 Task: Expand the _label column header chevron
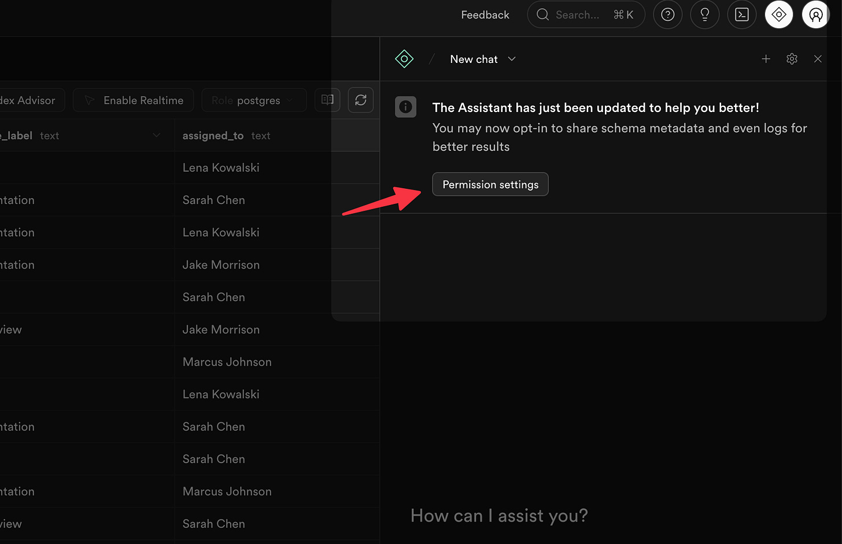pos(156,136)
